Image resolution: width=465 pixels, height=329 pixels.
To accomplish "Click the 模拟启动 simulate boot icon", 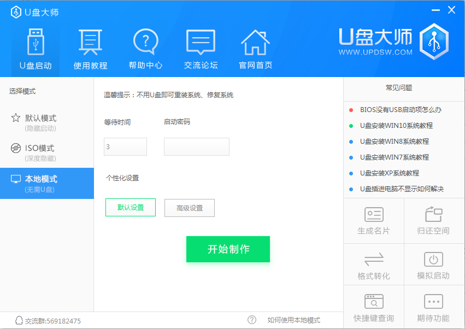I will pos(433,260).
